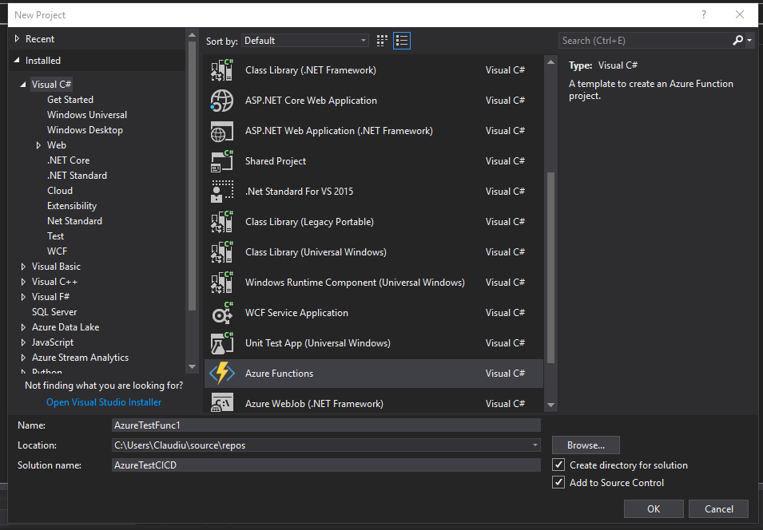Expand the Web tree node

(x=38, y=145)
